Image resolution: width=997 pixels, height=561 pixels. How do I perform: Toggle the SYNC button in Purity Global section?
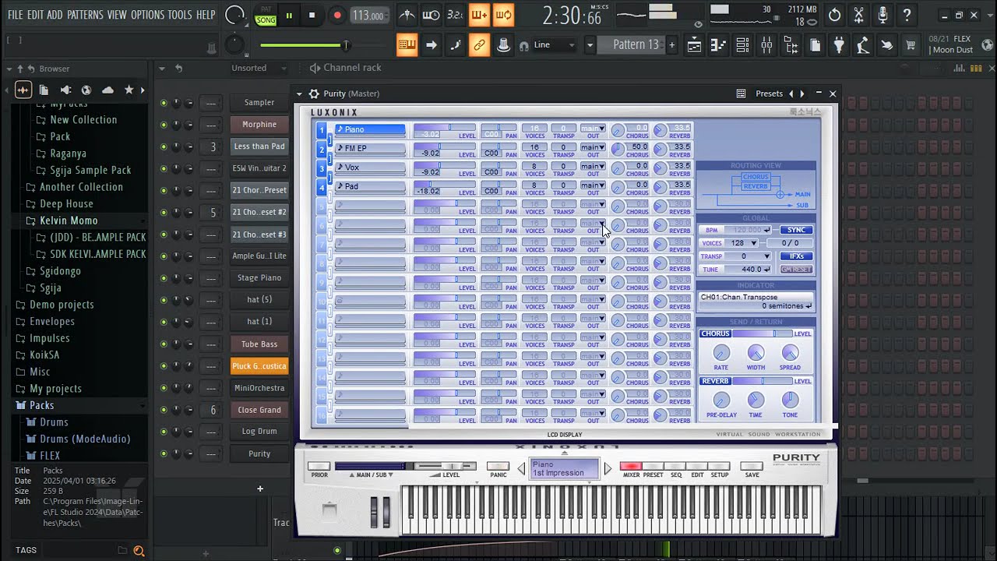click(x=796, y=230)
